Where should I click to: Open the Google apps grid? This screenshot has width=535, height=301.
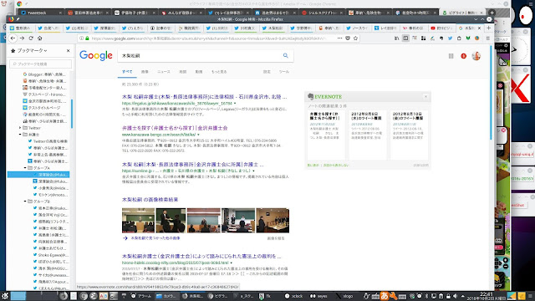tap(451, 56)
